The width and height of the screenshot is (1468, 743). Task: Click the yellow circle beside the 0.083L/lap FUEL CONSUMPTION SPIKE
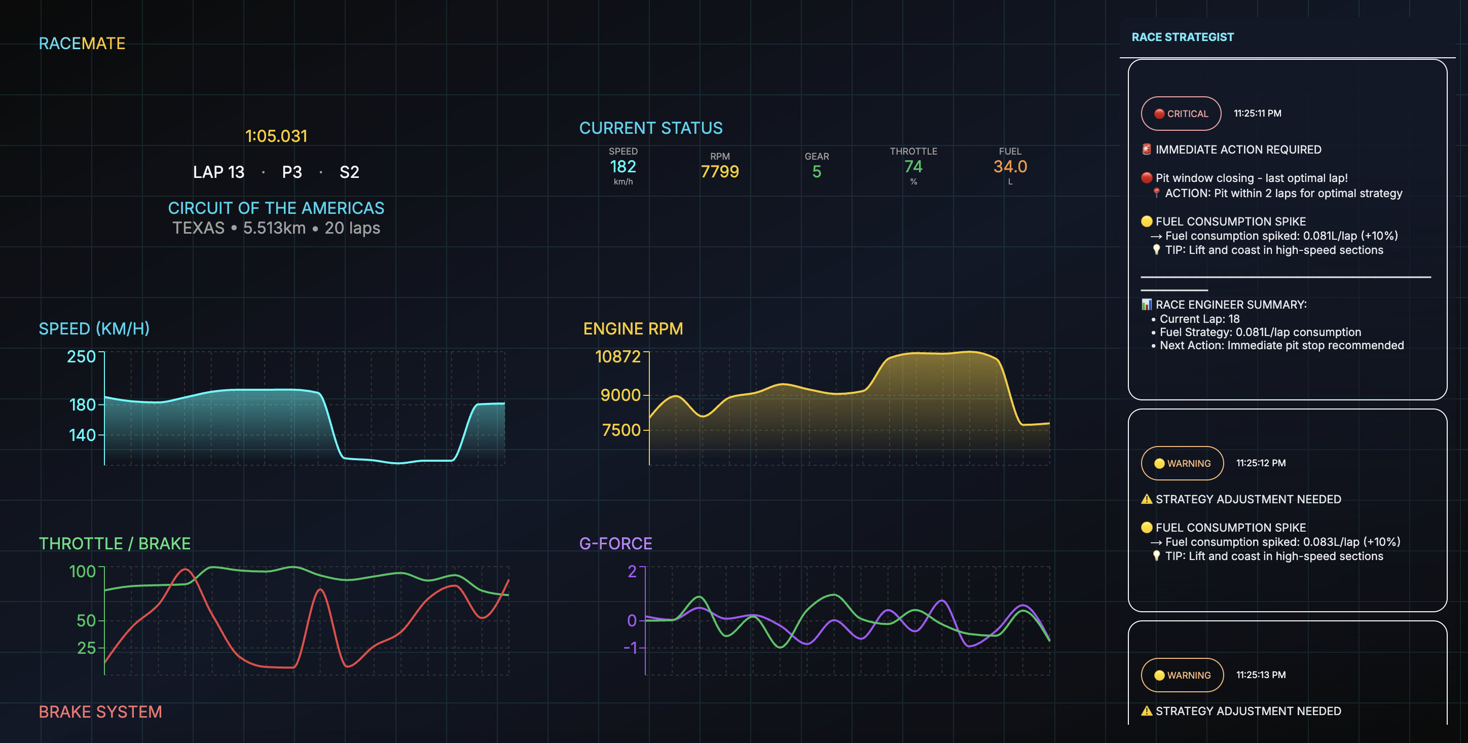pyautogui.click(x=1147, y=528)
